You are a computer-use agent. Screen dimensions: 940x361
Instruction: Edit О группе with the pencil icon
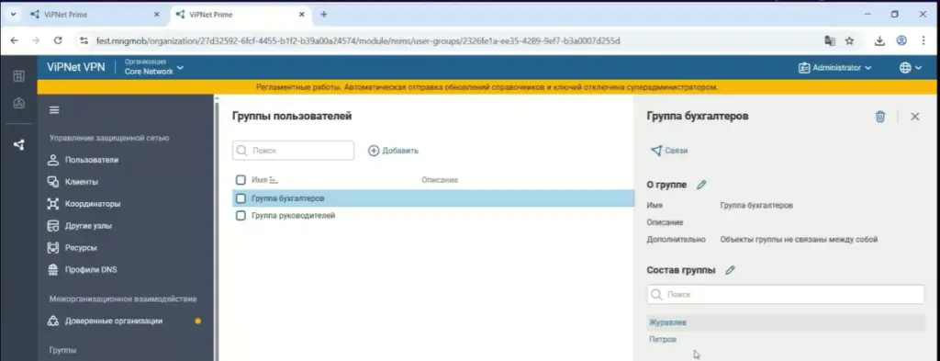701,185
